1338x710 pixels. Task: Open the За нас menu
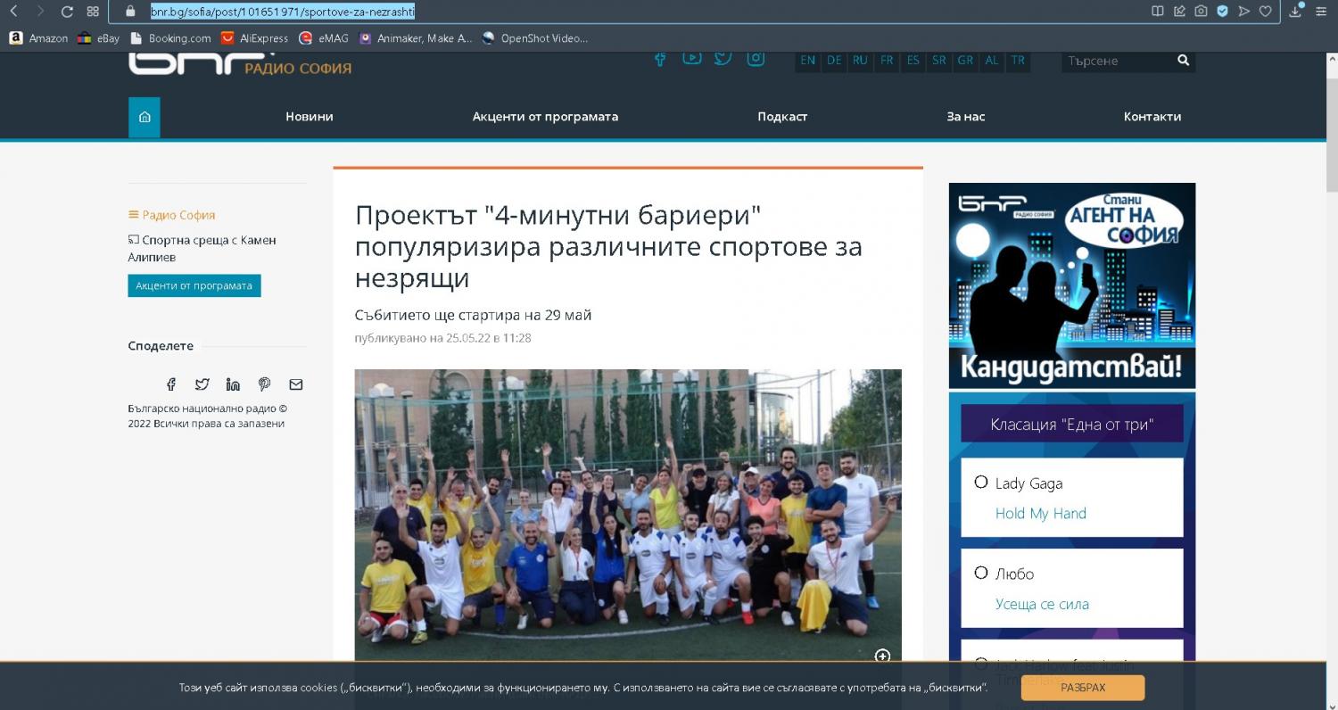966,117
